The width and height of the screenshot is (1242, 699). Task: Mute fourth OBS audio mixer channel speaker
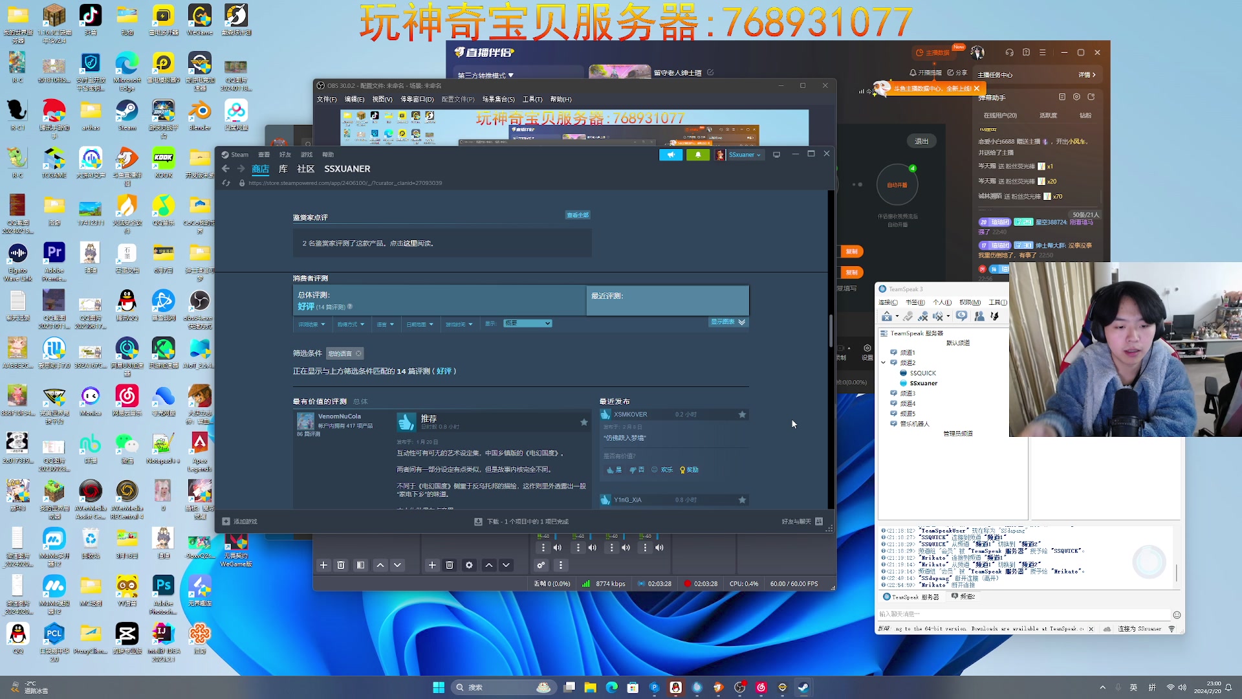coord(660,548)
